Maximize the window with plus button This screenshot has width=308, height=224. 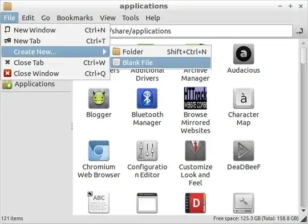(290, 6)
